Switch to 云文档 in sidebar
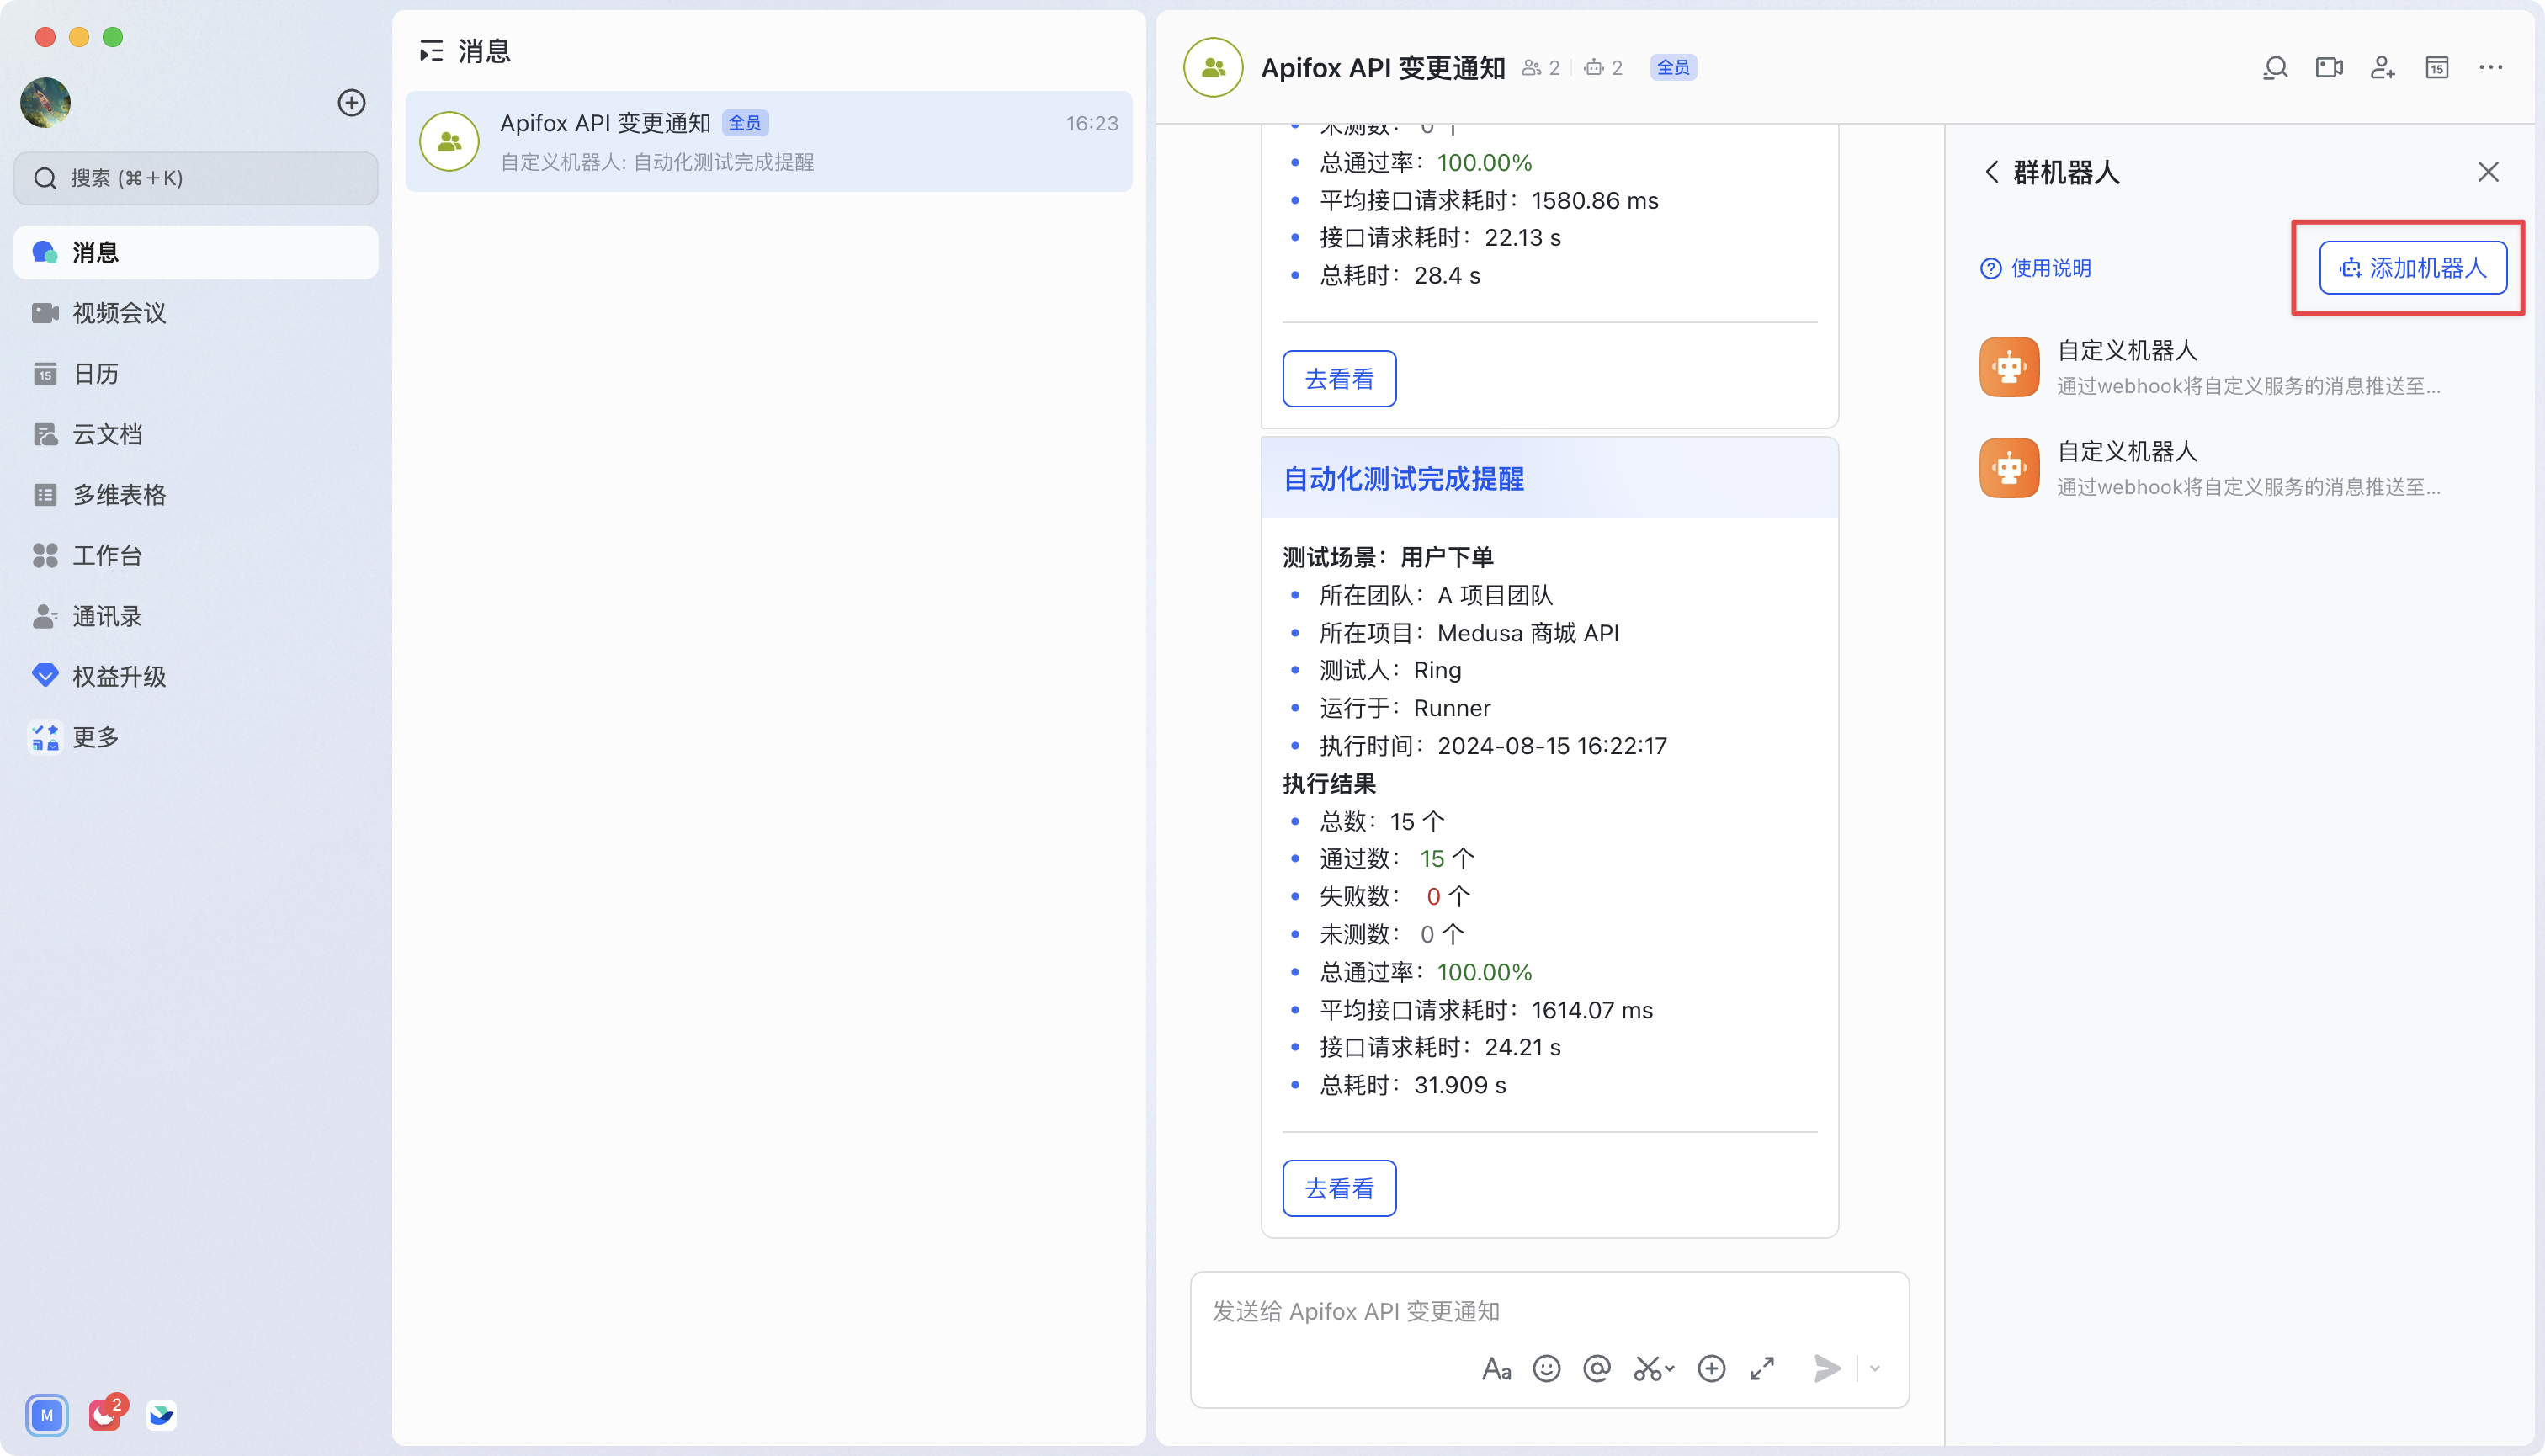 coord(107,434)
